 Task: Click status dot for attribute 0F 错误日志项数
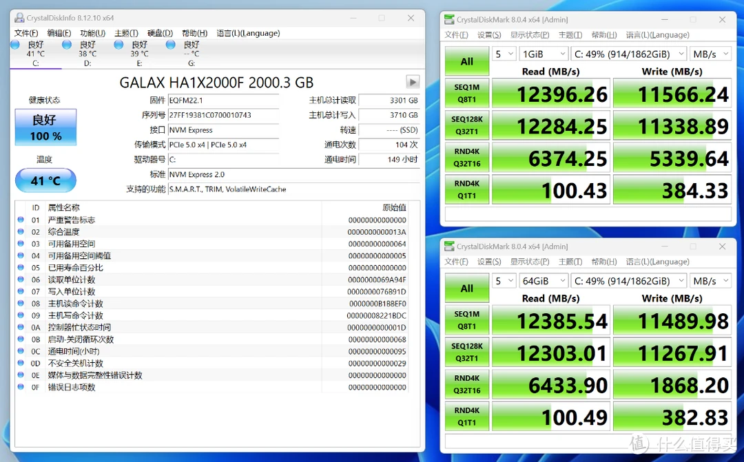click(21, 386)
